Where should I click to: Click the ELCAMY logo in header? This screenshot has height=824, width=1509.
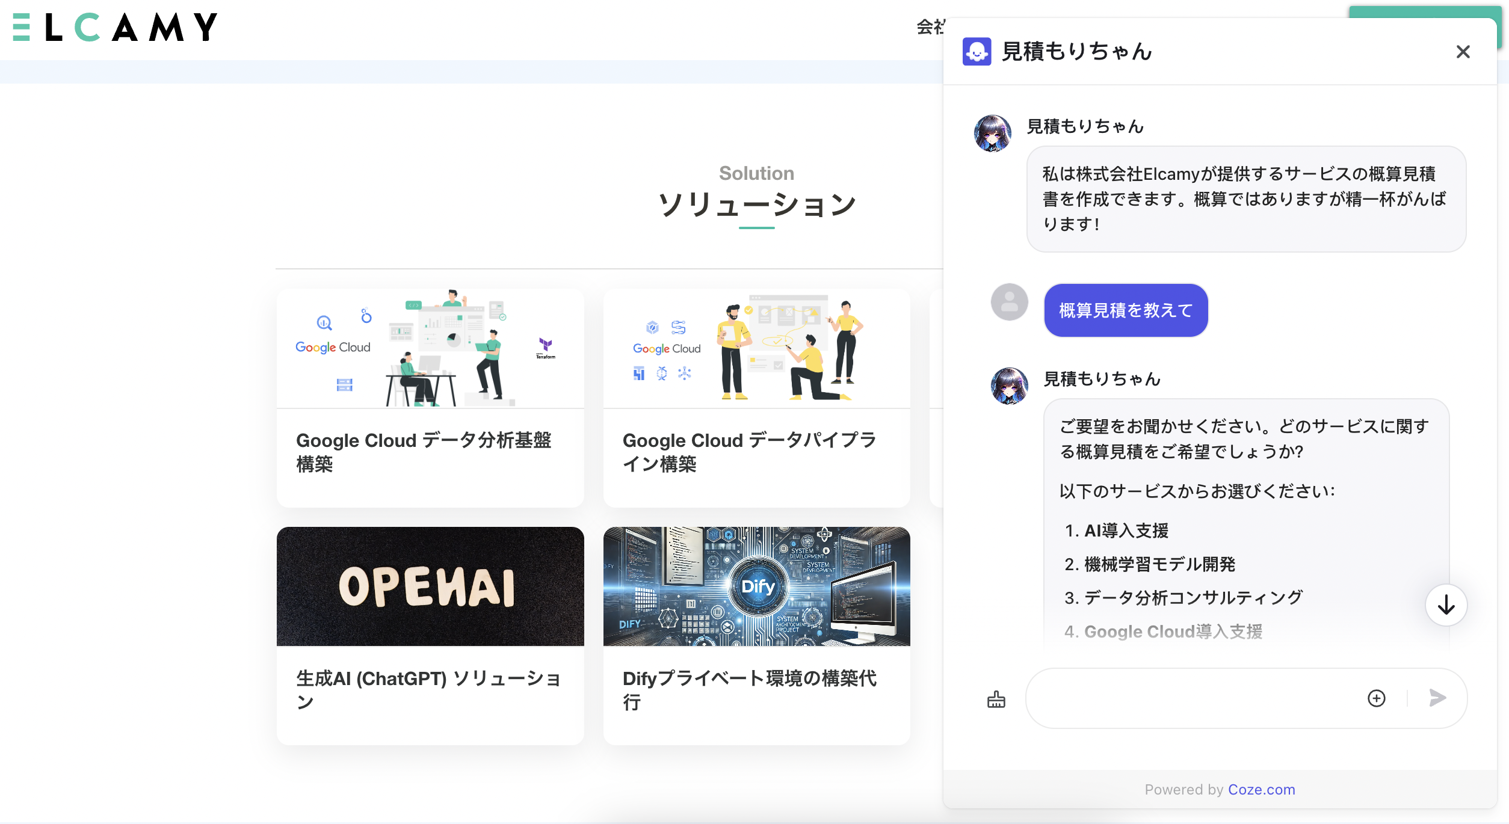pos(114,28)
